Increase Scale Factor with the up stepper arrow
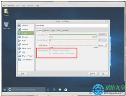Screen dimensions: 126x96 point(106,45)
